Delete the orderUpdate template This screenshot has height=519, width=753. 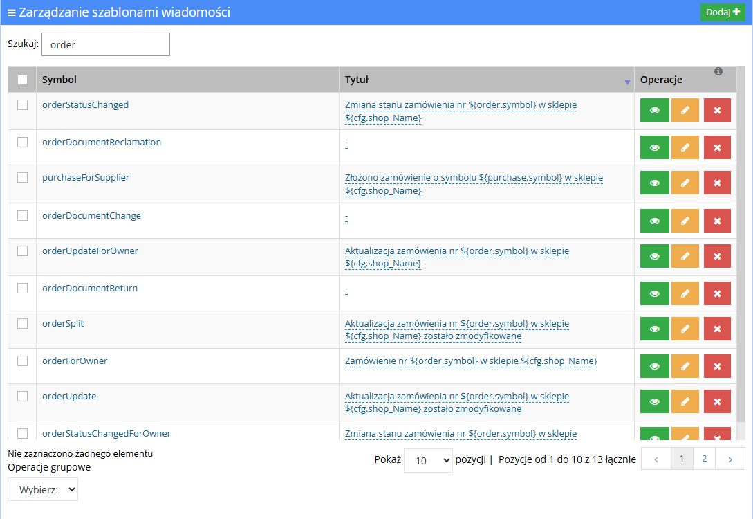[x=717, y=401]
